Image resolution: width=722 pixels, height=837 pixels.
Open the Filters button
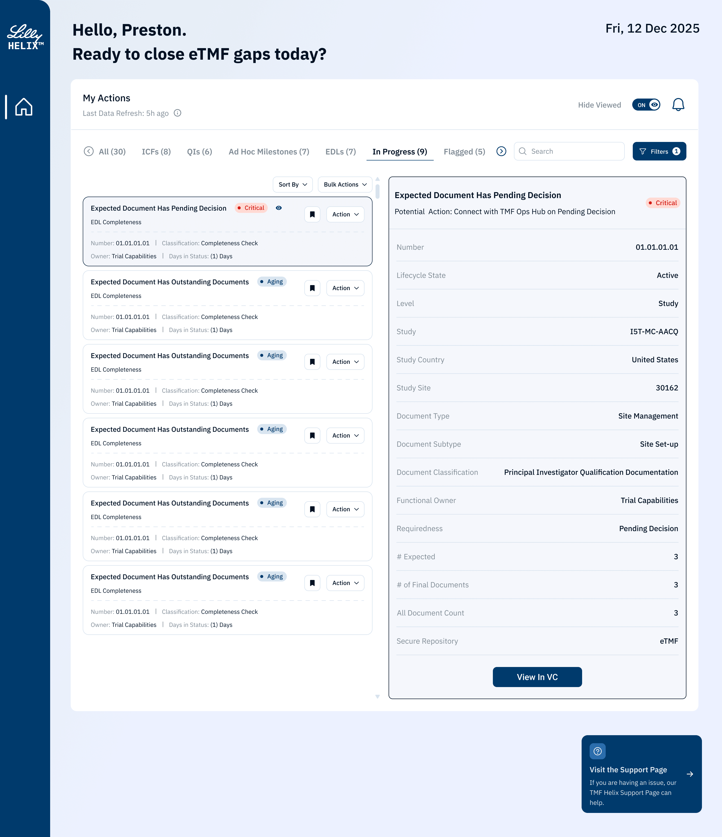[659, 151]
